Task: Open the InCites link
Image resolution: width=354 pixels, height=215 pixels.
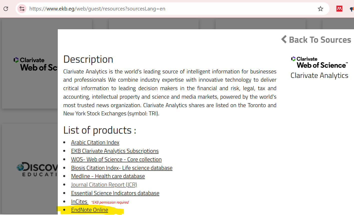Action: click(79, 202)
